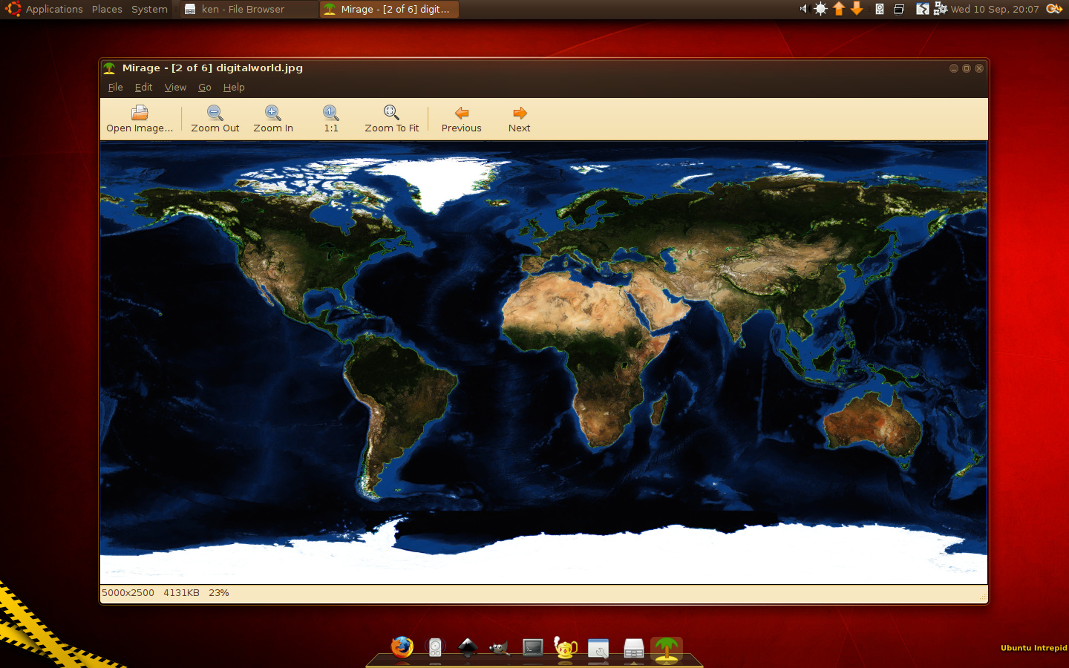Click the user switcher icon at panel end
This screenshot has width=1069, height=668.
click(1054, 9)
